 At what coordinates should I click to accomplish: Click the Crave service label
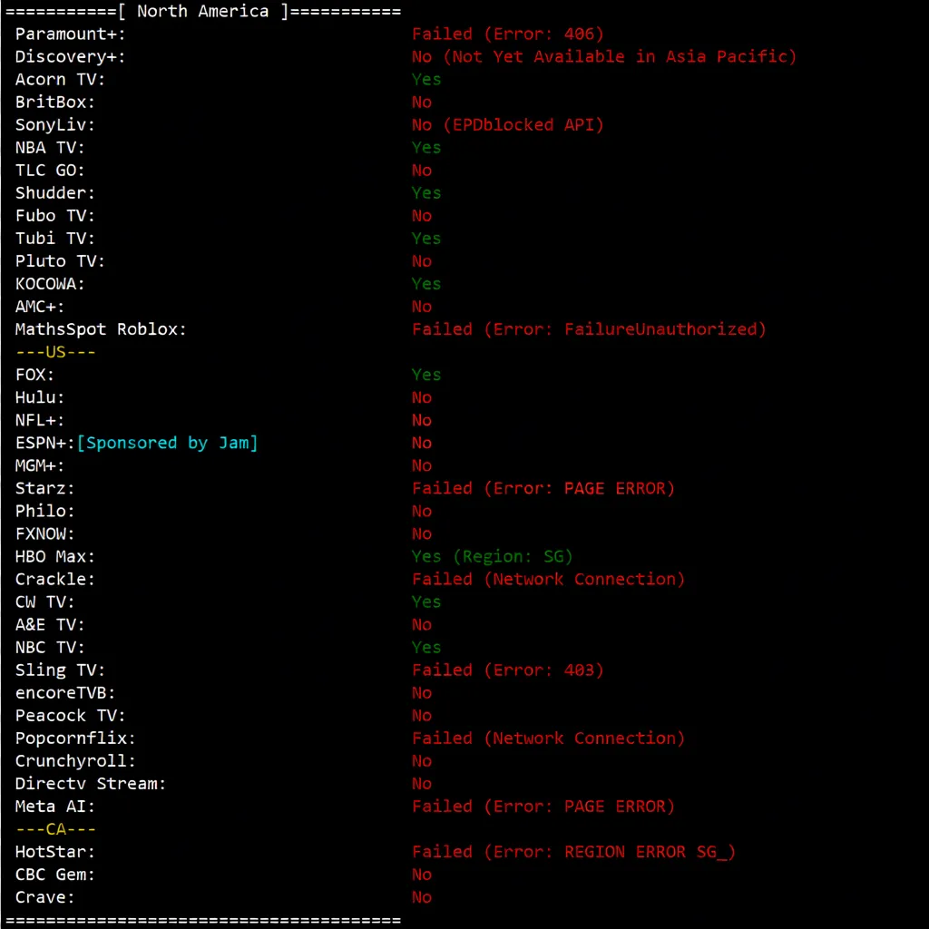coord(45,897)
